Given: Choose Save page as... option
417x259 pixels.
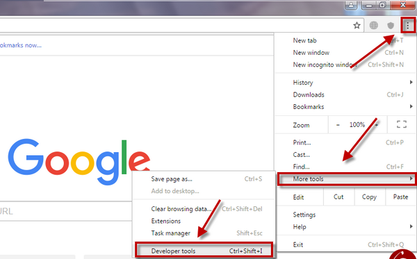Looking at the screenshot, I should pos(204,179).
